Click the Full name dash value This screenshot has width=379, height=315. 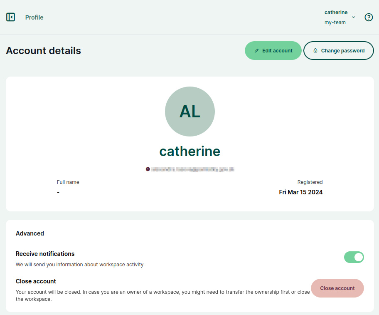point(58,192)
